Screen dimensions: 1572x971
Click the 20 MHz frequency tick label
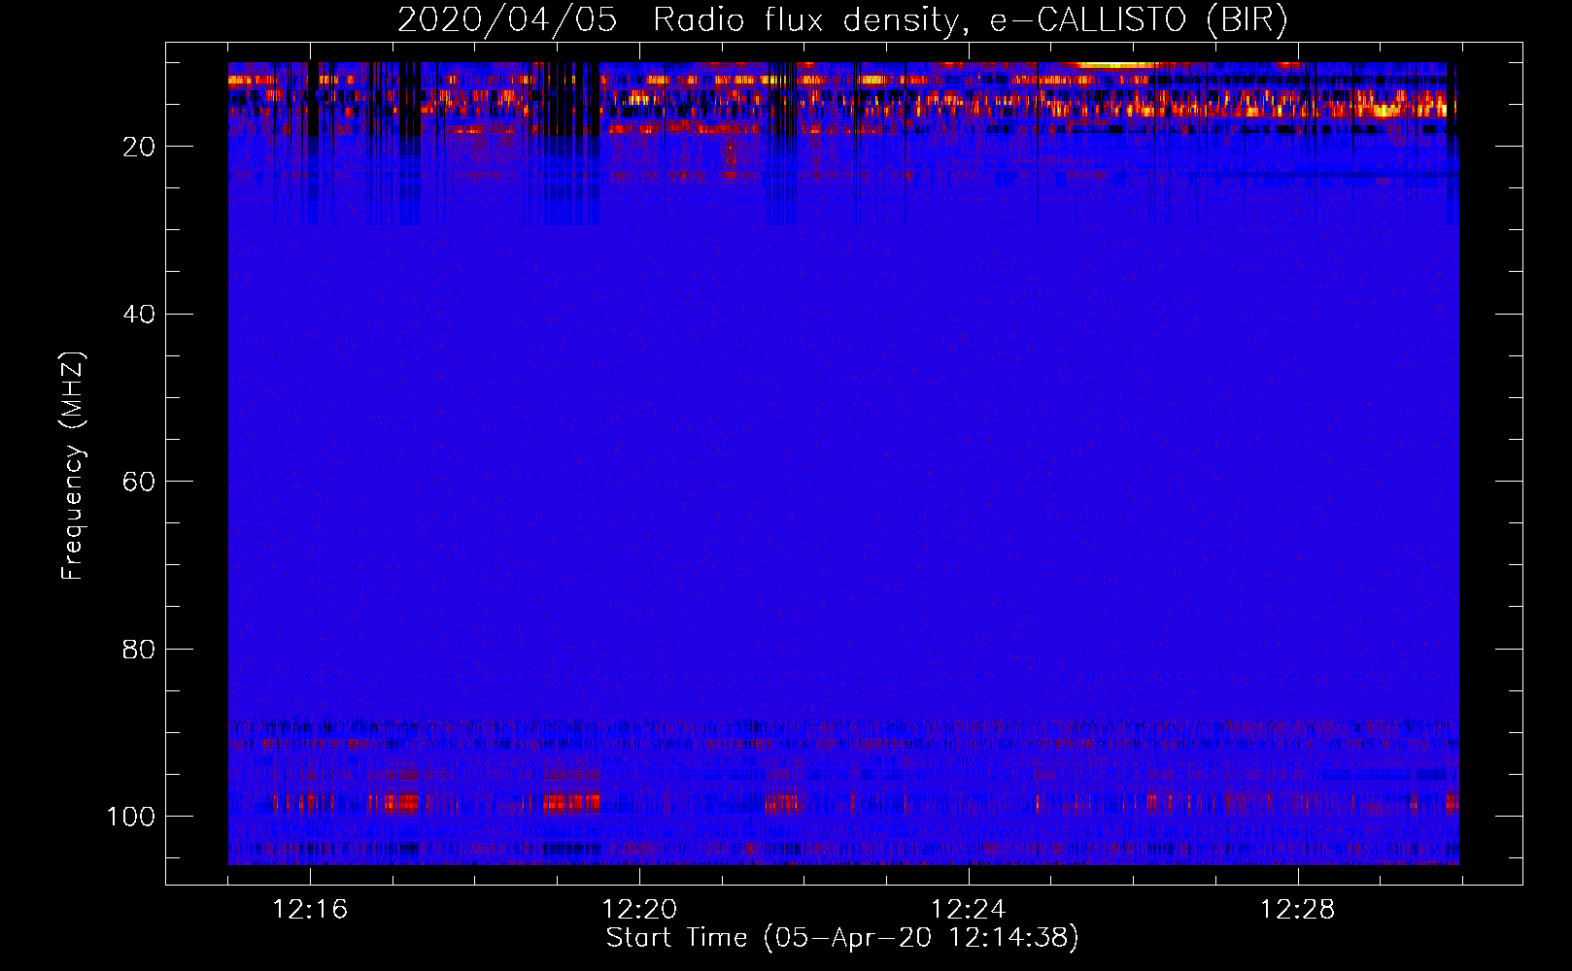click(139, 147)
